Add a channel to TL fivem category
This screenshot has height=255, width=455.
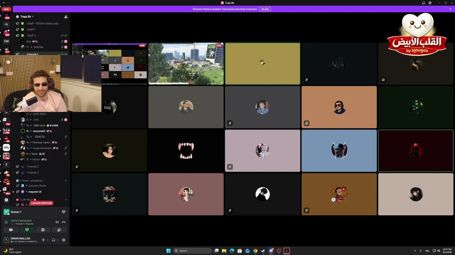point(66,181)
